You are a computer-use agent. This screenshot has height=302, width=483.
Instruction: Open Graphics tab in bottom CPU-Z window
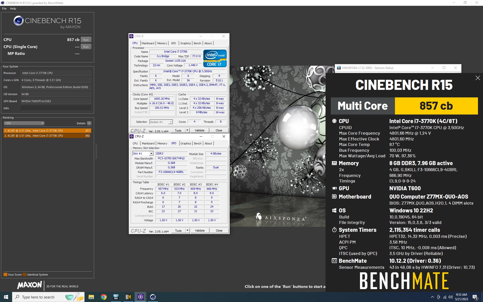[186, 143]
